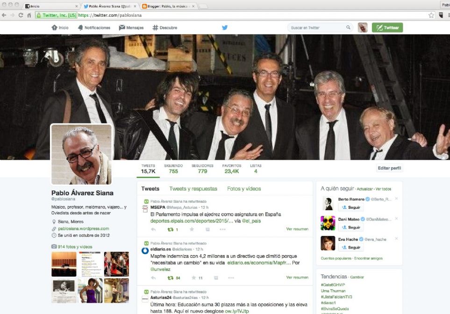The width and height of the screenshot is (450, 314).
Task: Reply to the MSEPA tweet
Action: [x=153, y=229]
